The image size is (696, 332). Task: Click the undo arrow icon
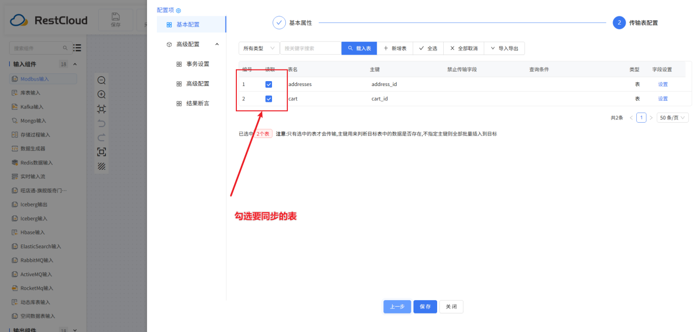point(101,123)
